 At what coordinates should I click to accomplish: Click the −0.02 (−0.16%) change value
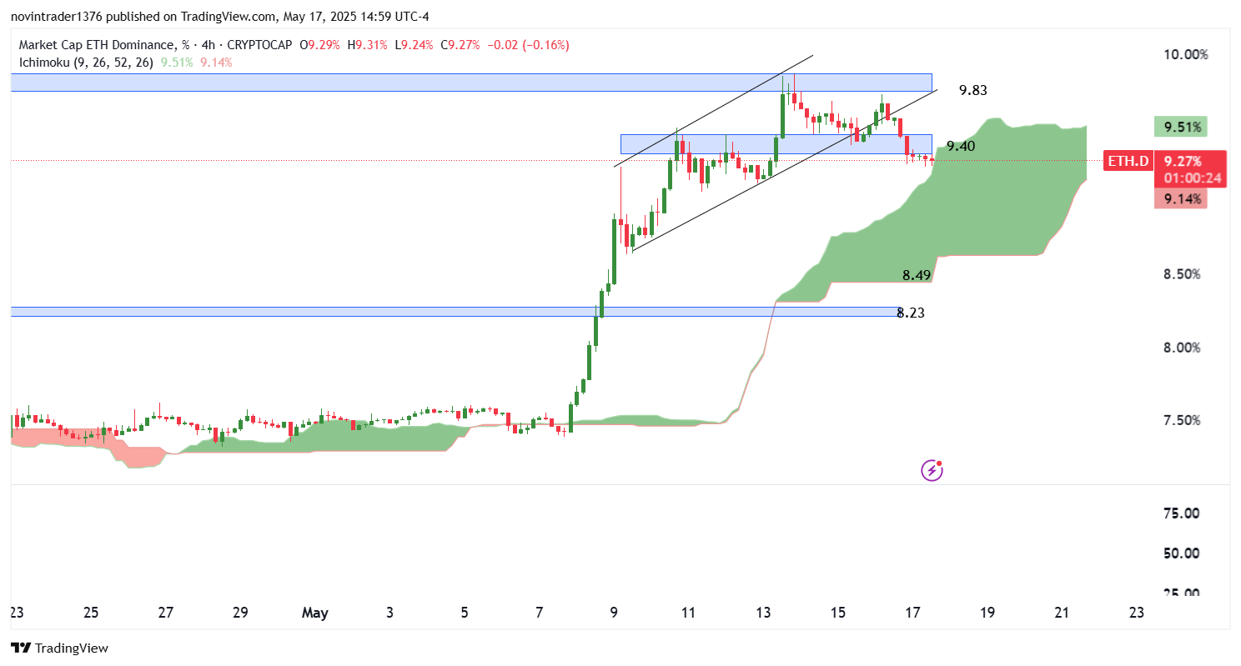(528, 45)
